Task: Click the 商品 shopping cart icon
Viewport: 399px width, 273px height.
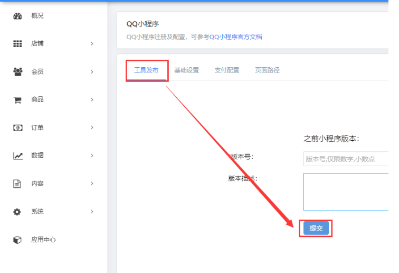Action: (17, 100)
